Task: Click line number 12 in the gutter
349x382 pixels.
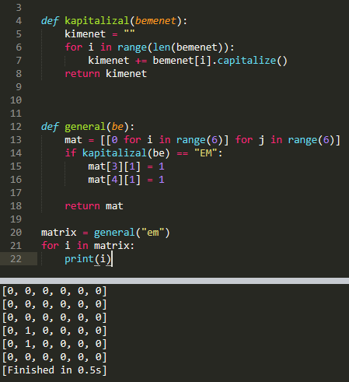Action: tap(16, 127)
